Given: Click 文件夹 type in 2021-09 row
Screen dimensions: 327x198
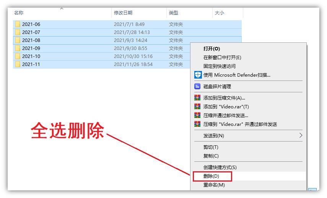Looking at the screenshot, I should coord(176,48).
